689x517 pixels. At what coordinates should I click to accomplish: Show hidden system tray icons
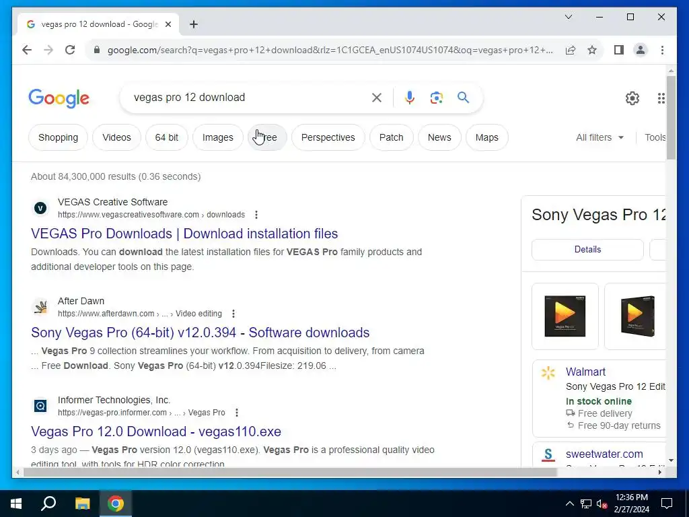pyautogui.click(x=569, y=504)
